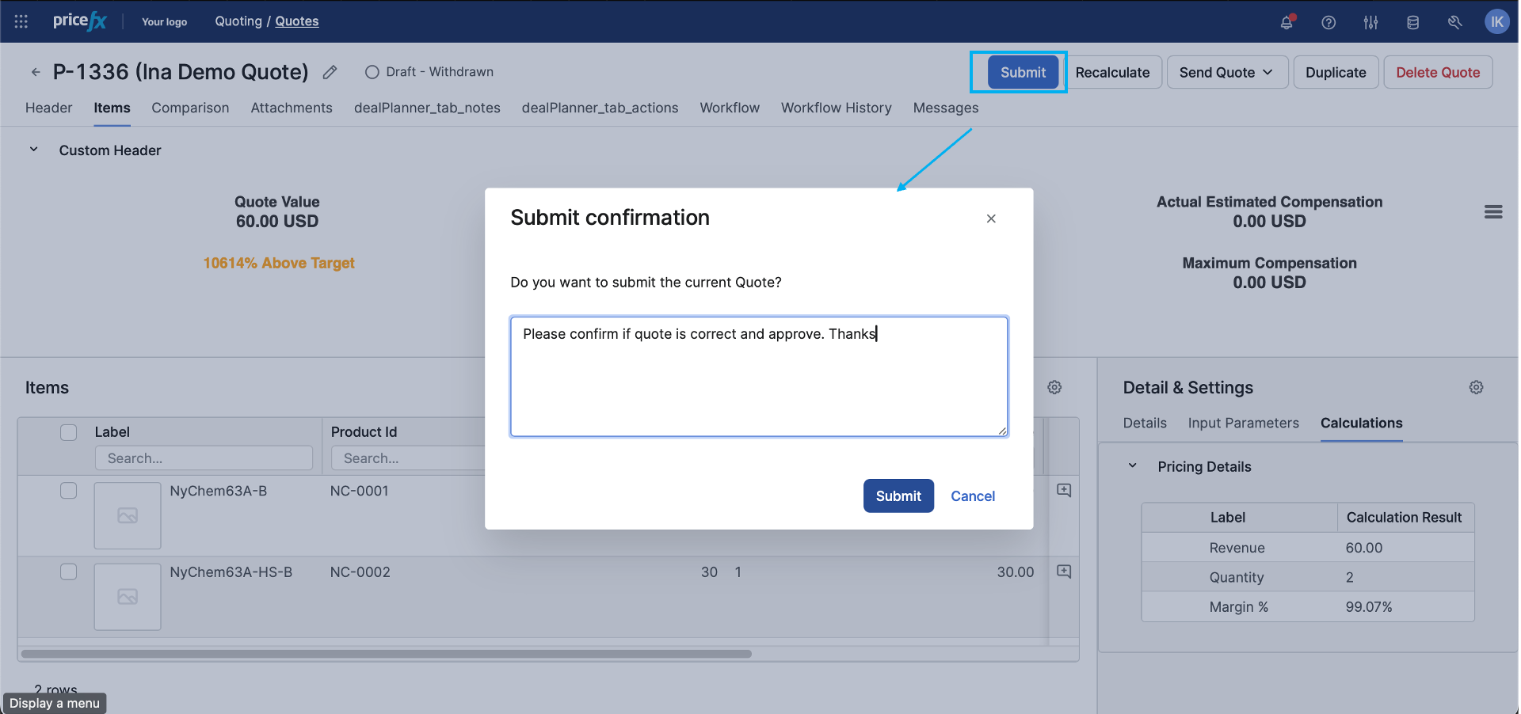This screenshot has width=1521, height=714.
Task: Click the hamburger menu in Custom Header
Action: [x=1493, y=211]
